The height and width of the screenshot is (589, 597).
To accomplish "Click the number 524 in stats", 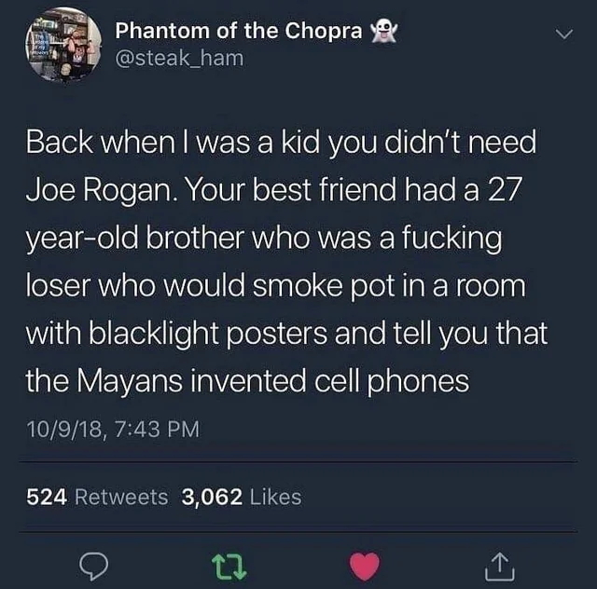I will (47, 497).
